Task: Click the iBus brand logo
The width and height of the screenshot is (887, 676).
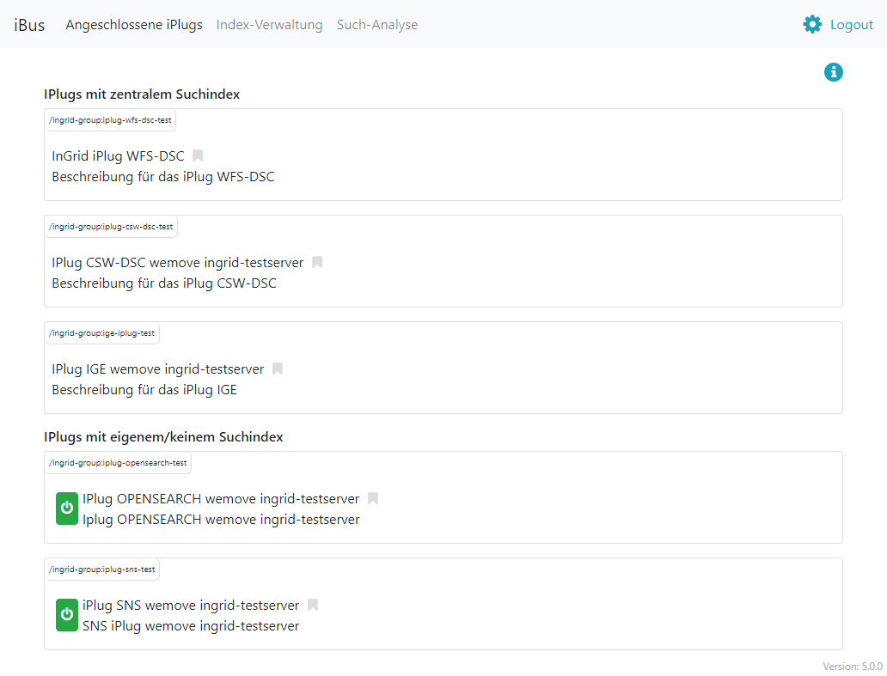Action: pyautogui.click(x=29, y=25)
